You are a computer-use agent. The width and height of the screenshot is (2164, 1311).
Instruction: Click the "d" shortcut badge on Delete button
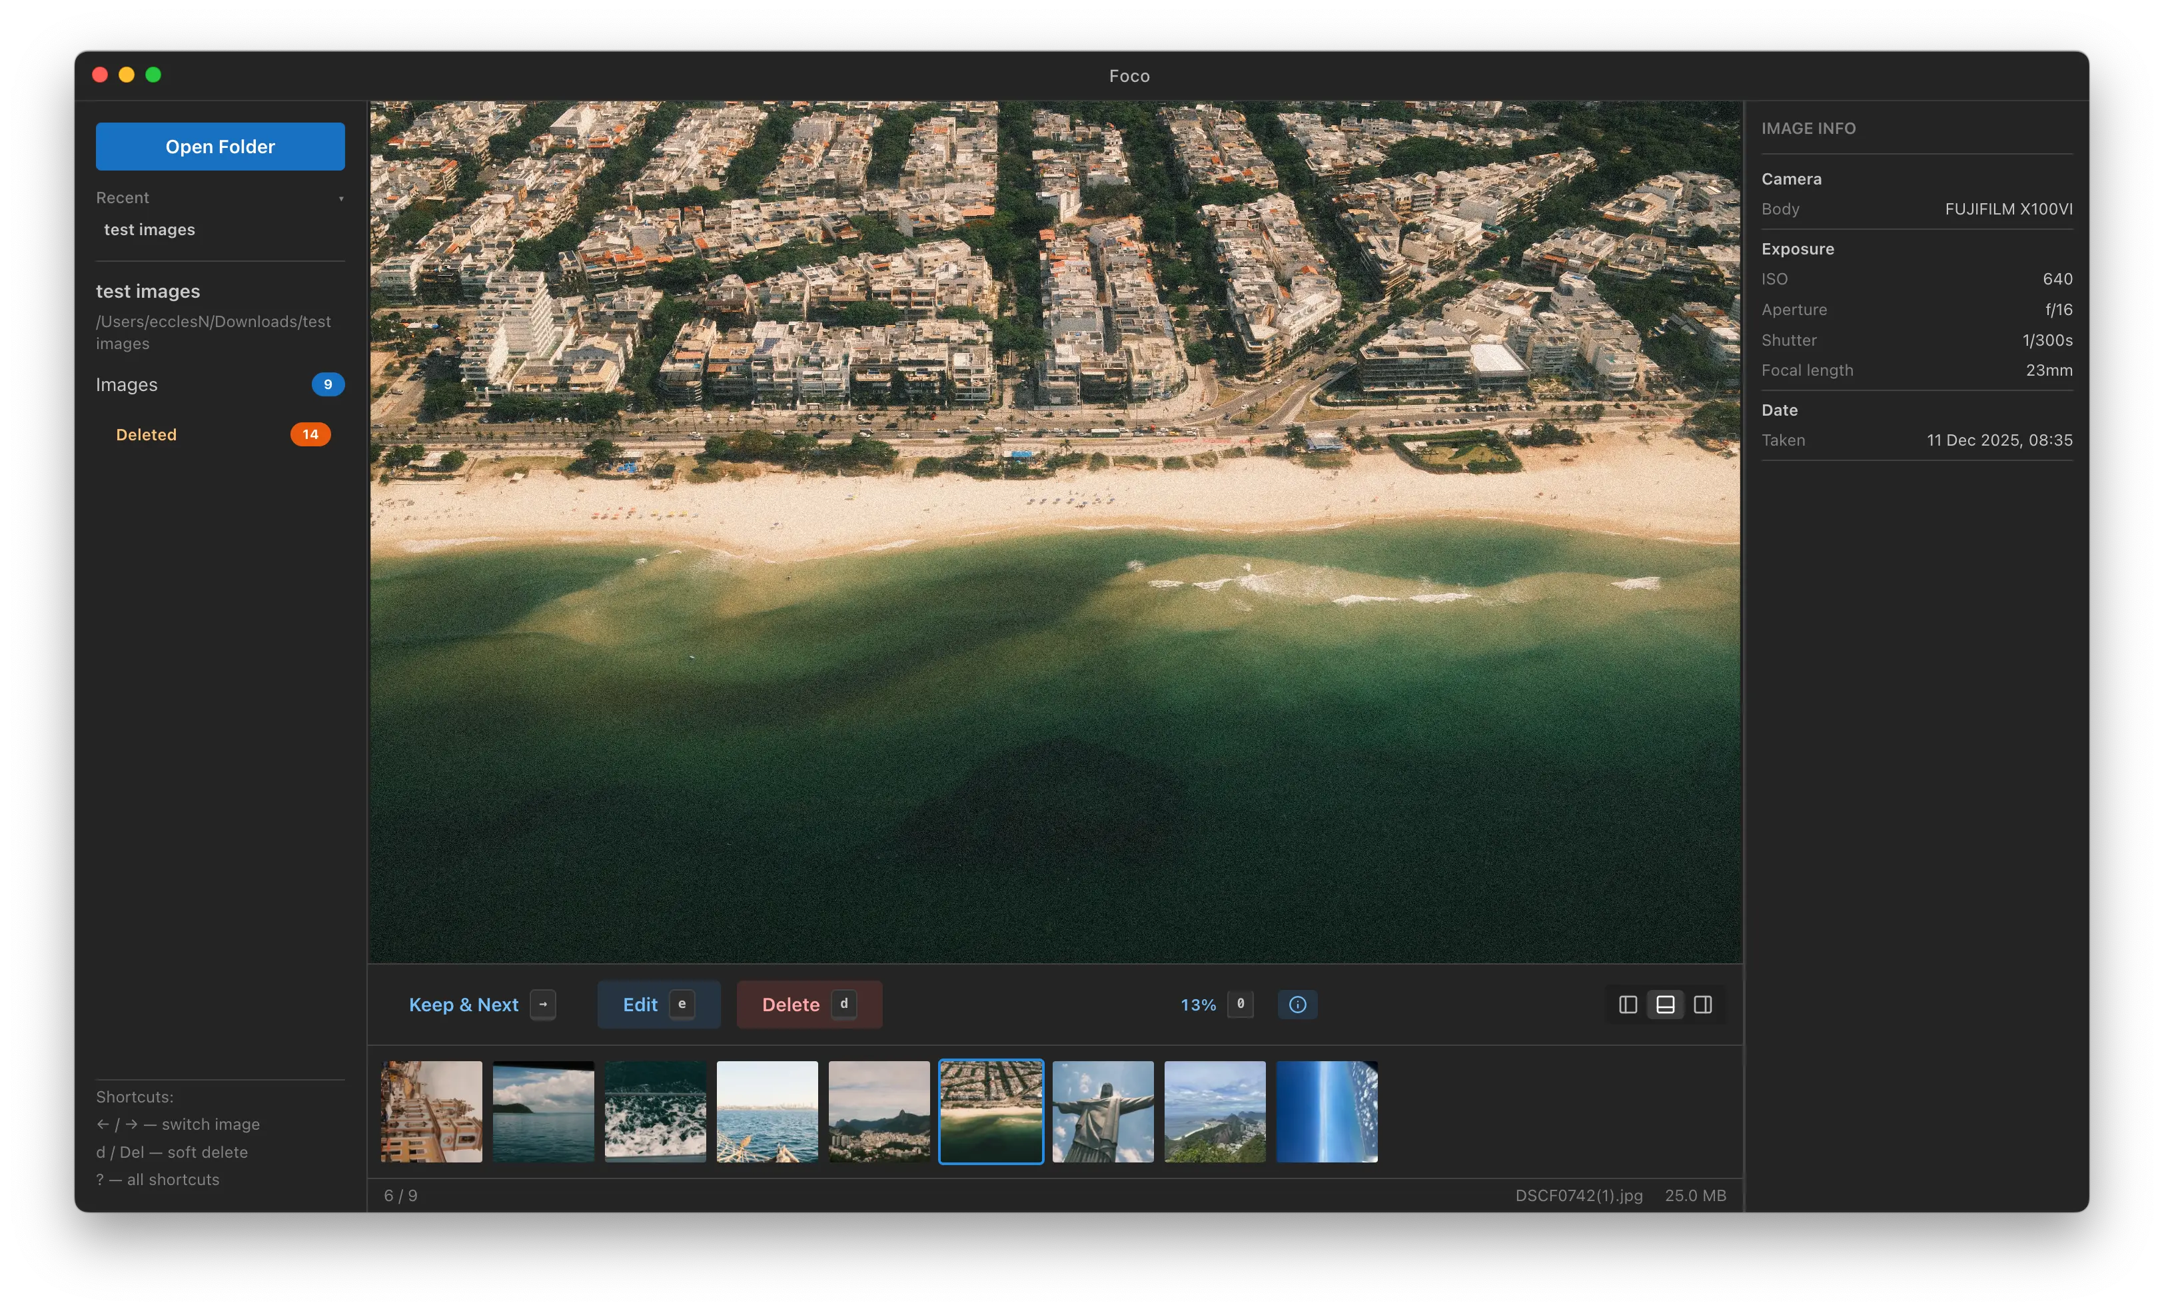844,1005
